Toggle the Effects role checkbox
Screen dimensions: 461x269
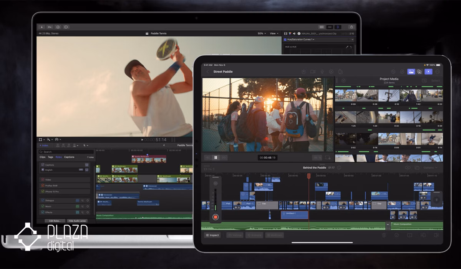[43, 212]
